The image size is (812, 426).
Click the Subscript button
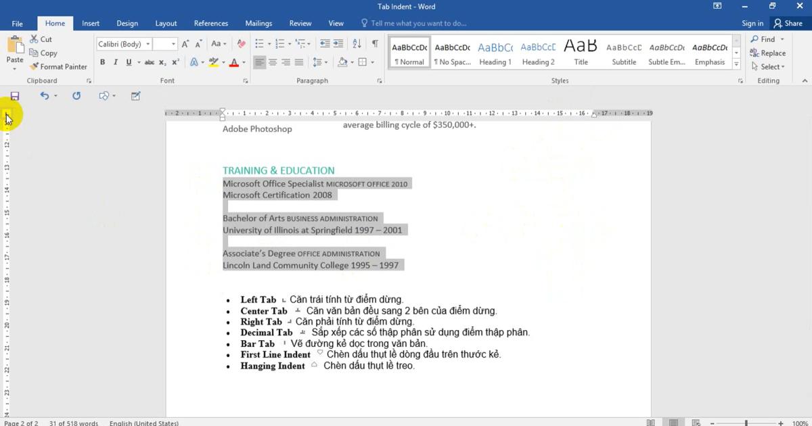[x=163, y=62]
